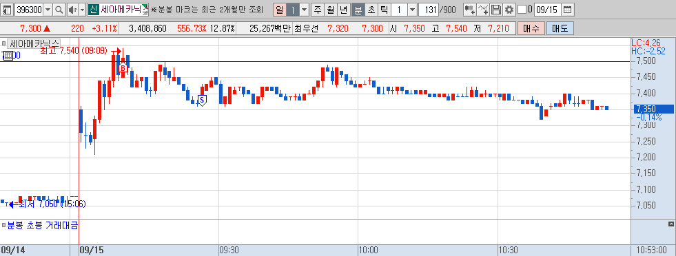The height and width of the screenshot is (256, 676).
Task: Save chart with the floppy disk icon
Action: [497, 10]
